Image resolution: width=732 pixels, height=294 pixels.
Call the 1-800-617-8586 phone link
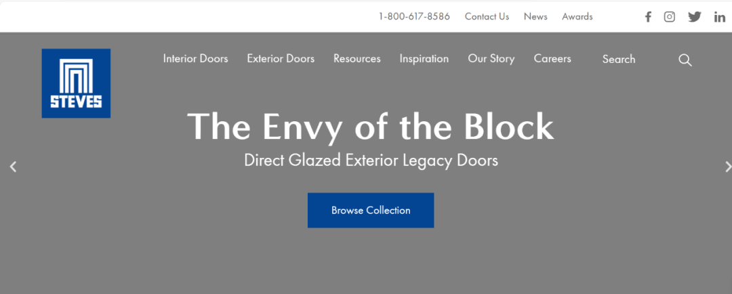414,17
